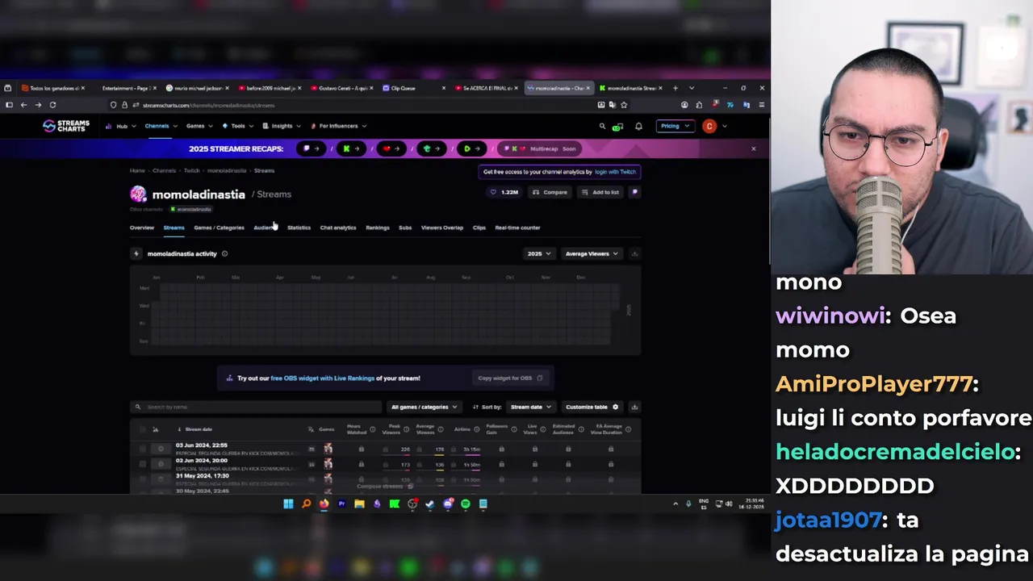Switch to Real-time counter tab
Image resolution: width=1033 pixels, height=581 pixels.
point(517,228)
